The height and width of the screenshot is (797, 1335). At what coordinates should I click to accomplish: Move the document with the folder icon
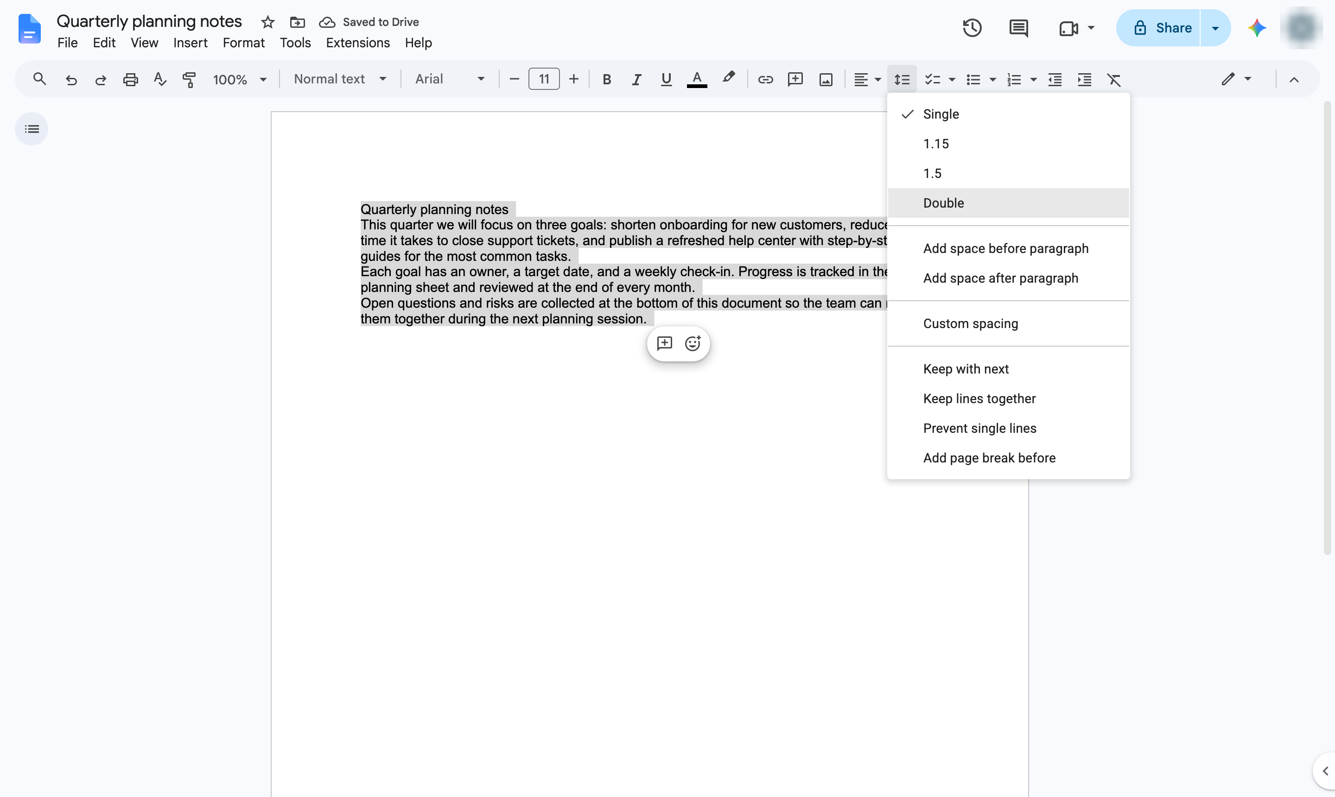[297, 22]
